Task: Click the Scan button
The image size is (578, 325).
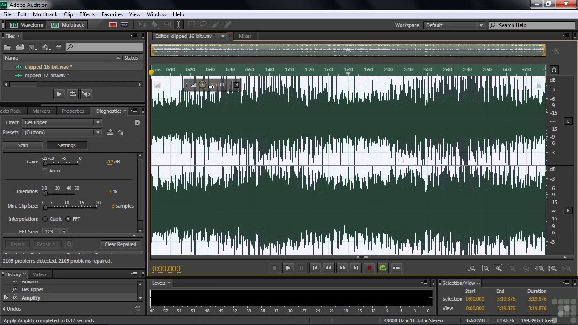Action: tap(23, 145)
